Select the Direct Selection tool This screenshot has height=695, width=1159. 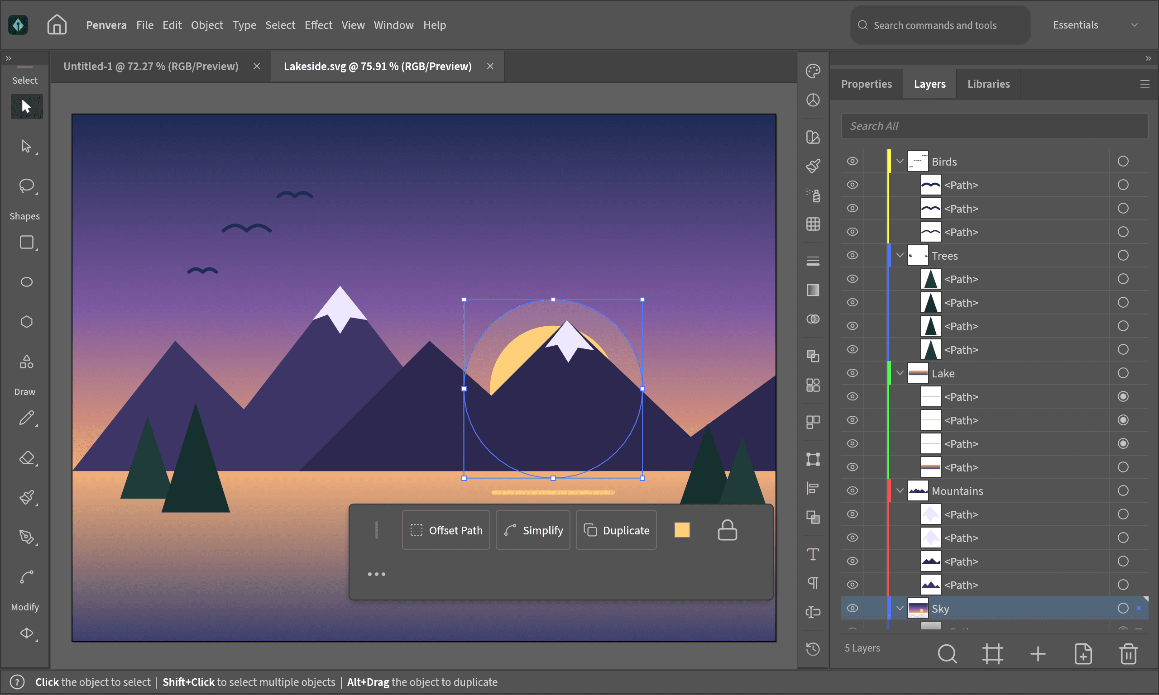[26, 147]
